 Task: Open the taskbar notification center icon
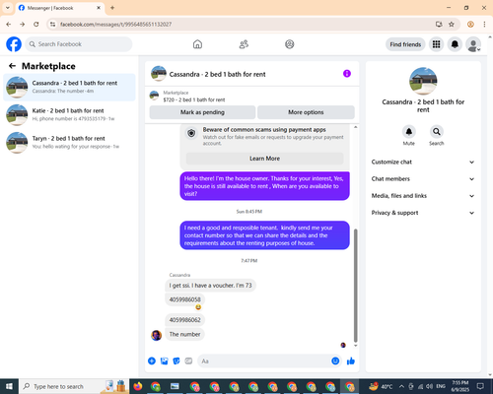coord(480,386)
